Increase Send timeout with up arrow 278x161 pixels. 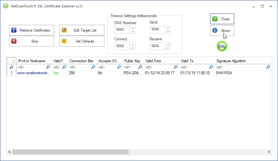[x=168, y=27]
